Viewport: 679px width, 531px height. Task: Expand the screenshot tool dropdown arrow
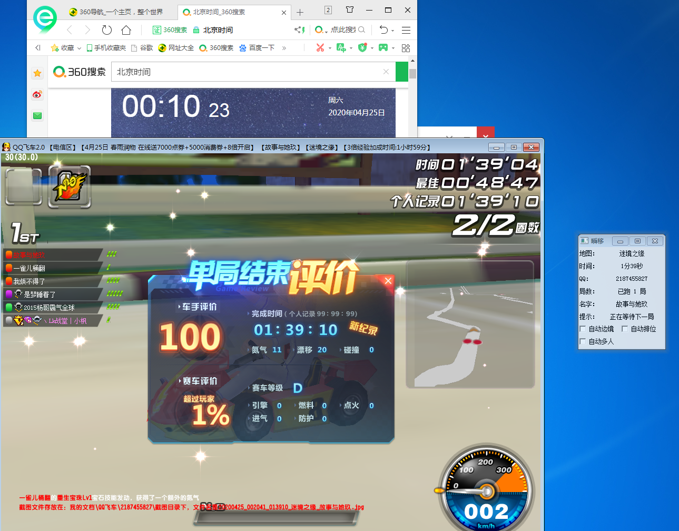330,48
